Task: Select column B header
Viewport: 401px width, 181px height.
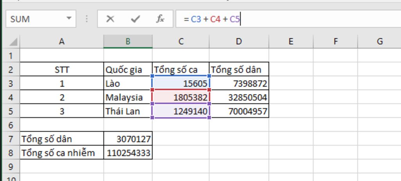Action: click(128, 41)
